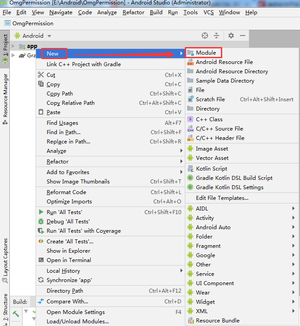Expand the AIDL submenu
The width and height of the screenshot is (300, 326).
click(x=293, y=208)
